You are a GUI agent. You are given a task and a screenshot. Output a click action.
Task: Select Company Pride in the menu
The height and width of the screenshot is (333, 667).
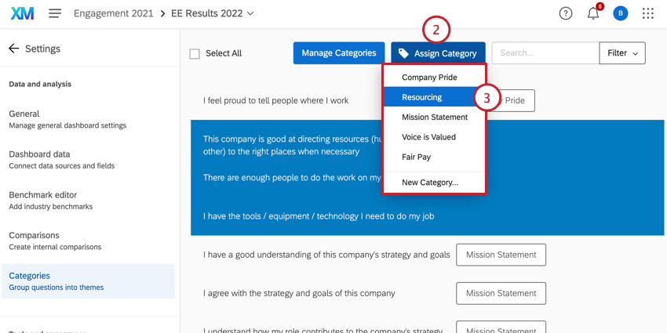pyautogui.click(x=429, y=78)
